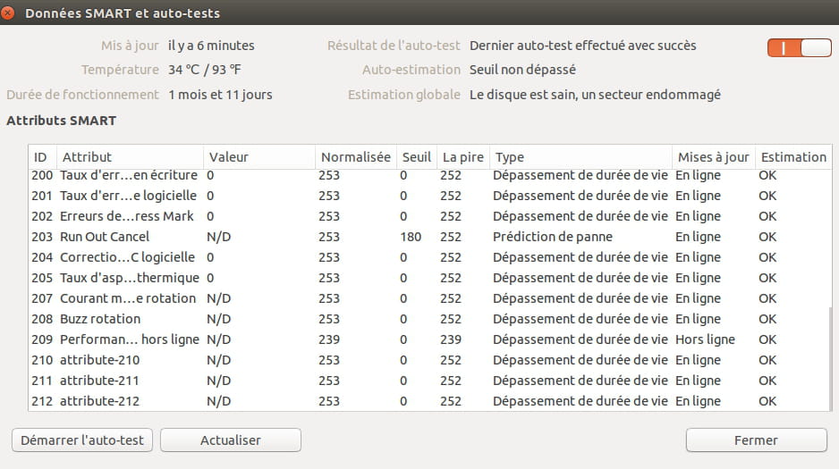Select the row with ID 209
Image resolution: width=839 pixels, height=469 pixels.
pyautogui.click(x=428, y=339)
